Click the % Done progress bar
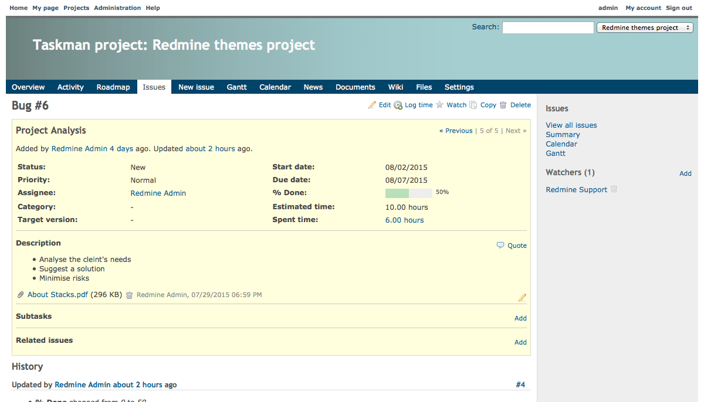This screenshot has width=704, height=402. coord(409,193)
